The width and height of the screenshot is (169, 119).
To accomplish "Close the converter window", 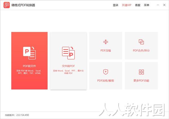I will point(164,5).
